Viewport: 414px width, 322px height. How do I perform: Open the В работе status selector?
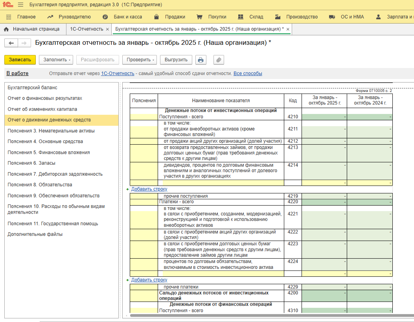tap(17, 74)
